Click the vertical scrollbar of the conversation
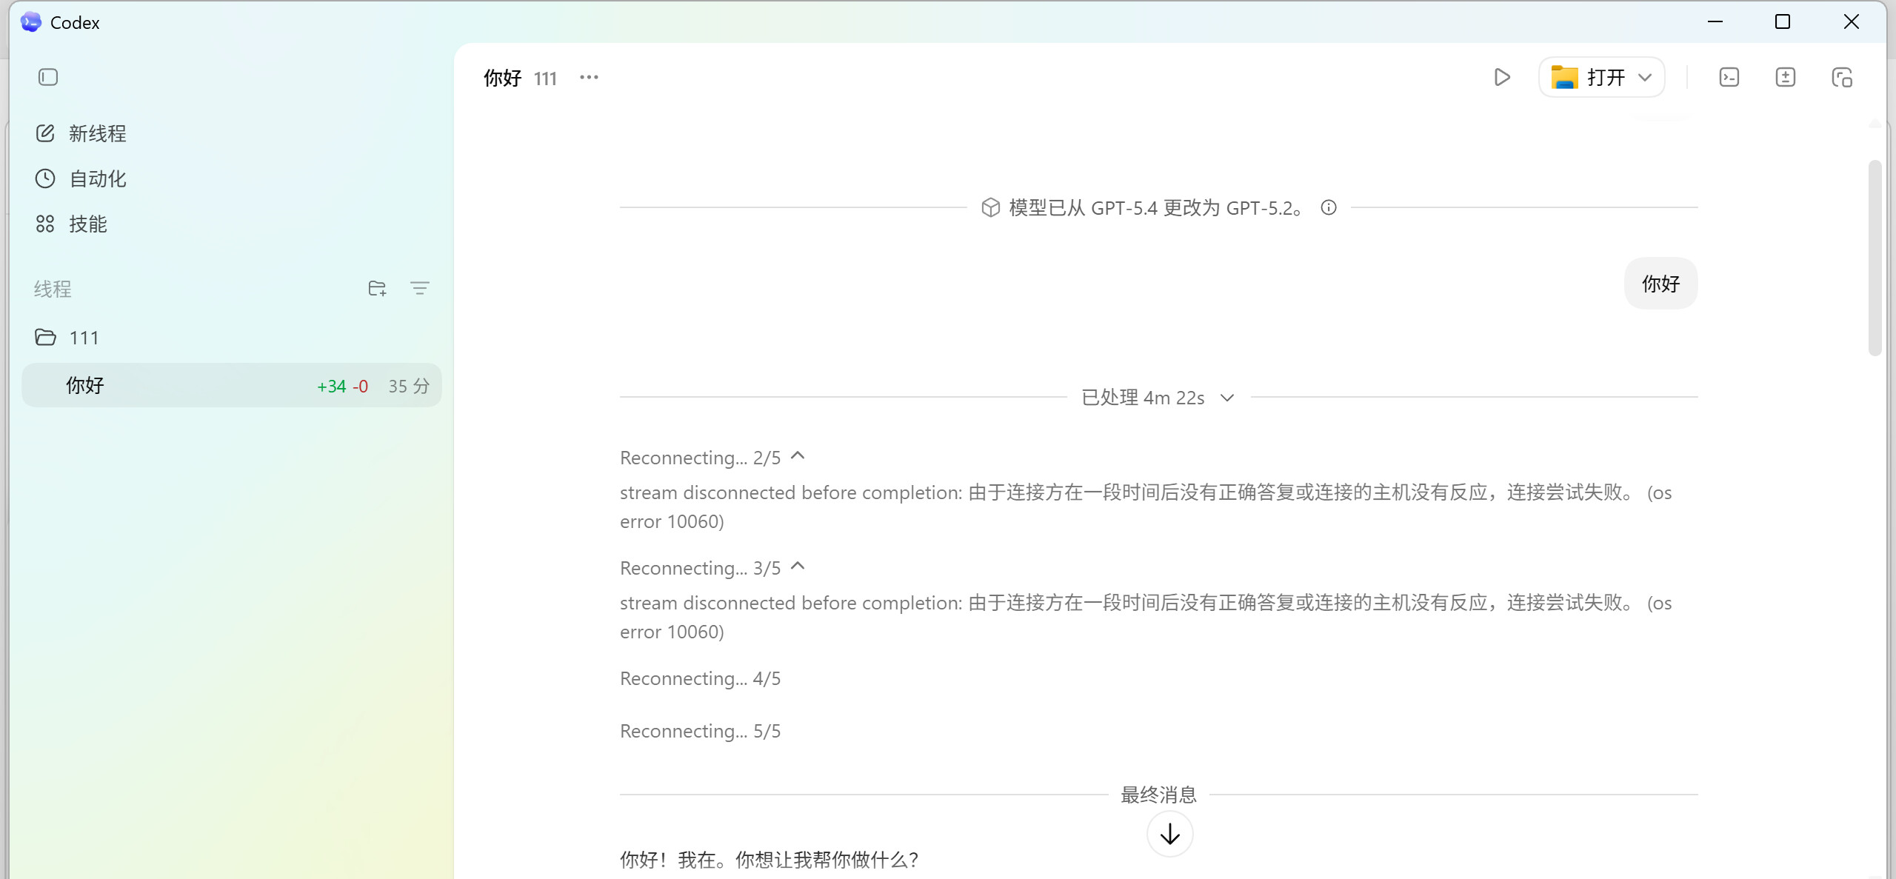This screenshot has width=1896, height=879. (x=1875, y=258)
